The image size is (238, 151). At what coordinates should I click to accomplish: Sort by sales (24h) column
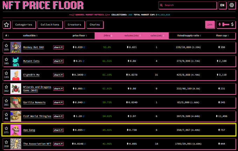point(157,36)
